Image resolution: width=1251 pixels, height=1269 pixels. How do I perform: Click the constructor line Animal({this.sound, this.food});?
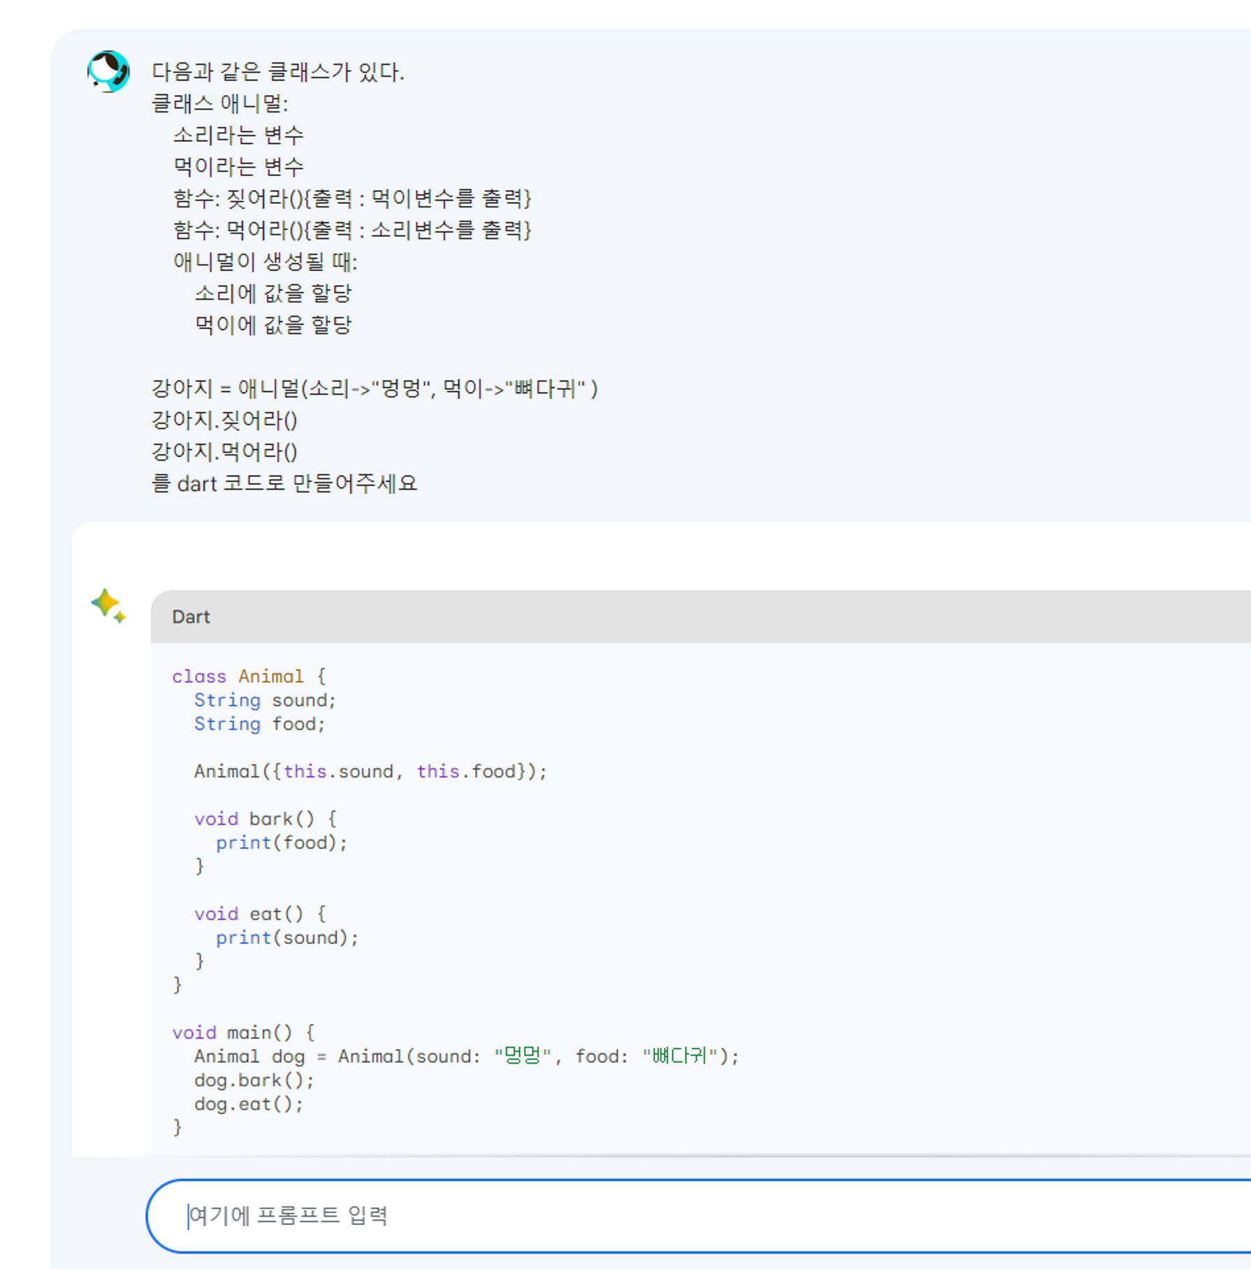(370, 771)
